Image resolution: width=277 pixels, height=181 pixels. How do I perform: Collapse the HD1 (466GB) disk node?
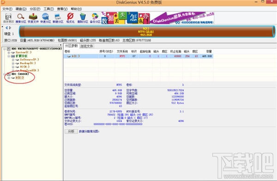(5, 74)
